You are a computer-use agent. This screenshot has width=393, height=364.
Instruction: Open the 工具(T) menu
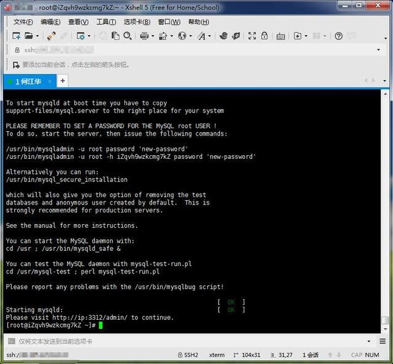click(x=106, y=22)
